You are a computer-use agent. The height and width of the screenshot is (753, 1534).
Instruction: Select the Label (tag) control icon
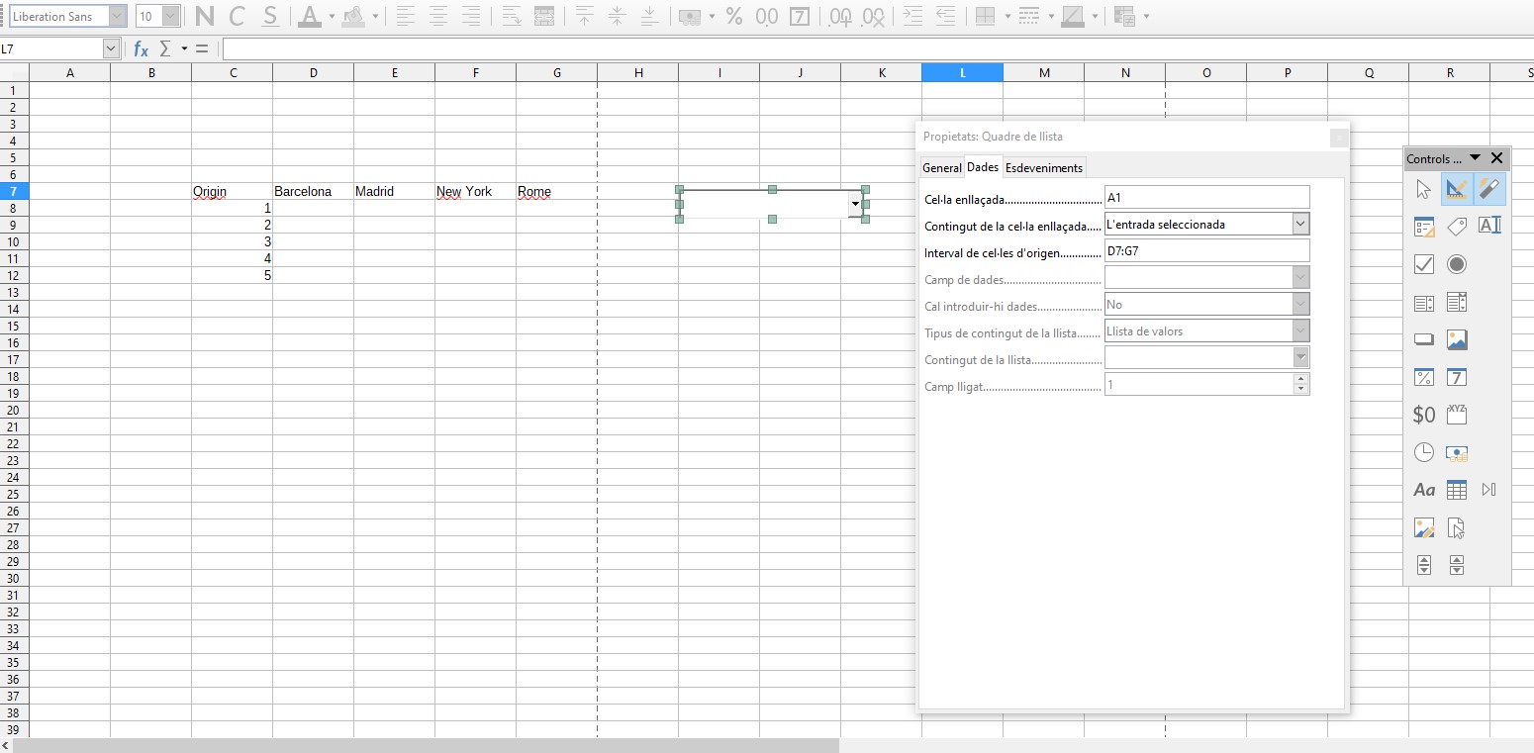click(1456, 227)
